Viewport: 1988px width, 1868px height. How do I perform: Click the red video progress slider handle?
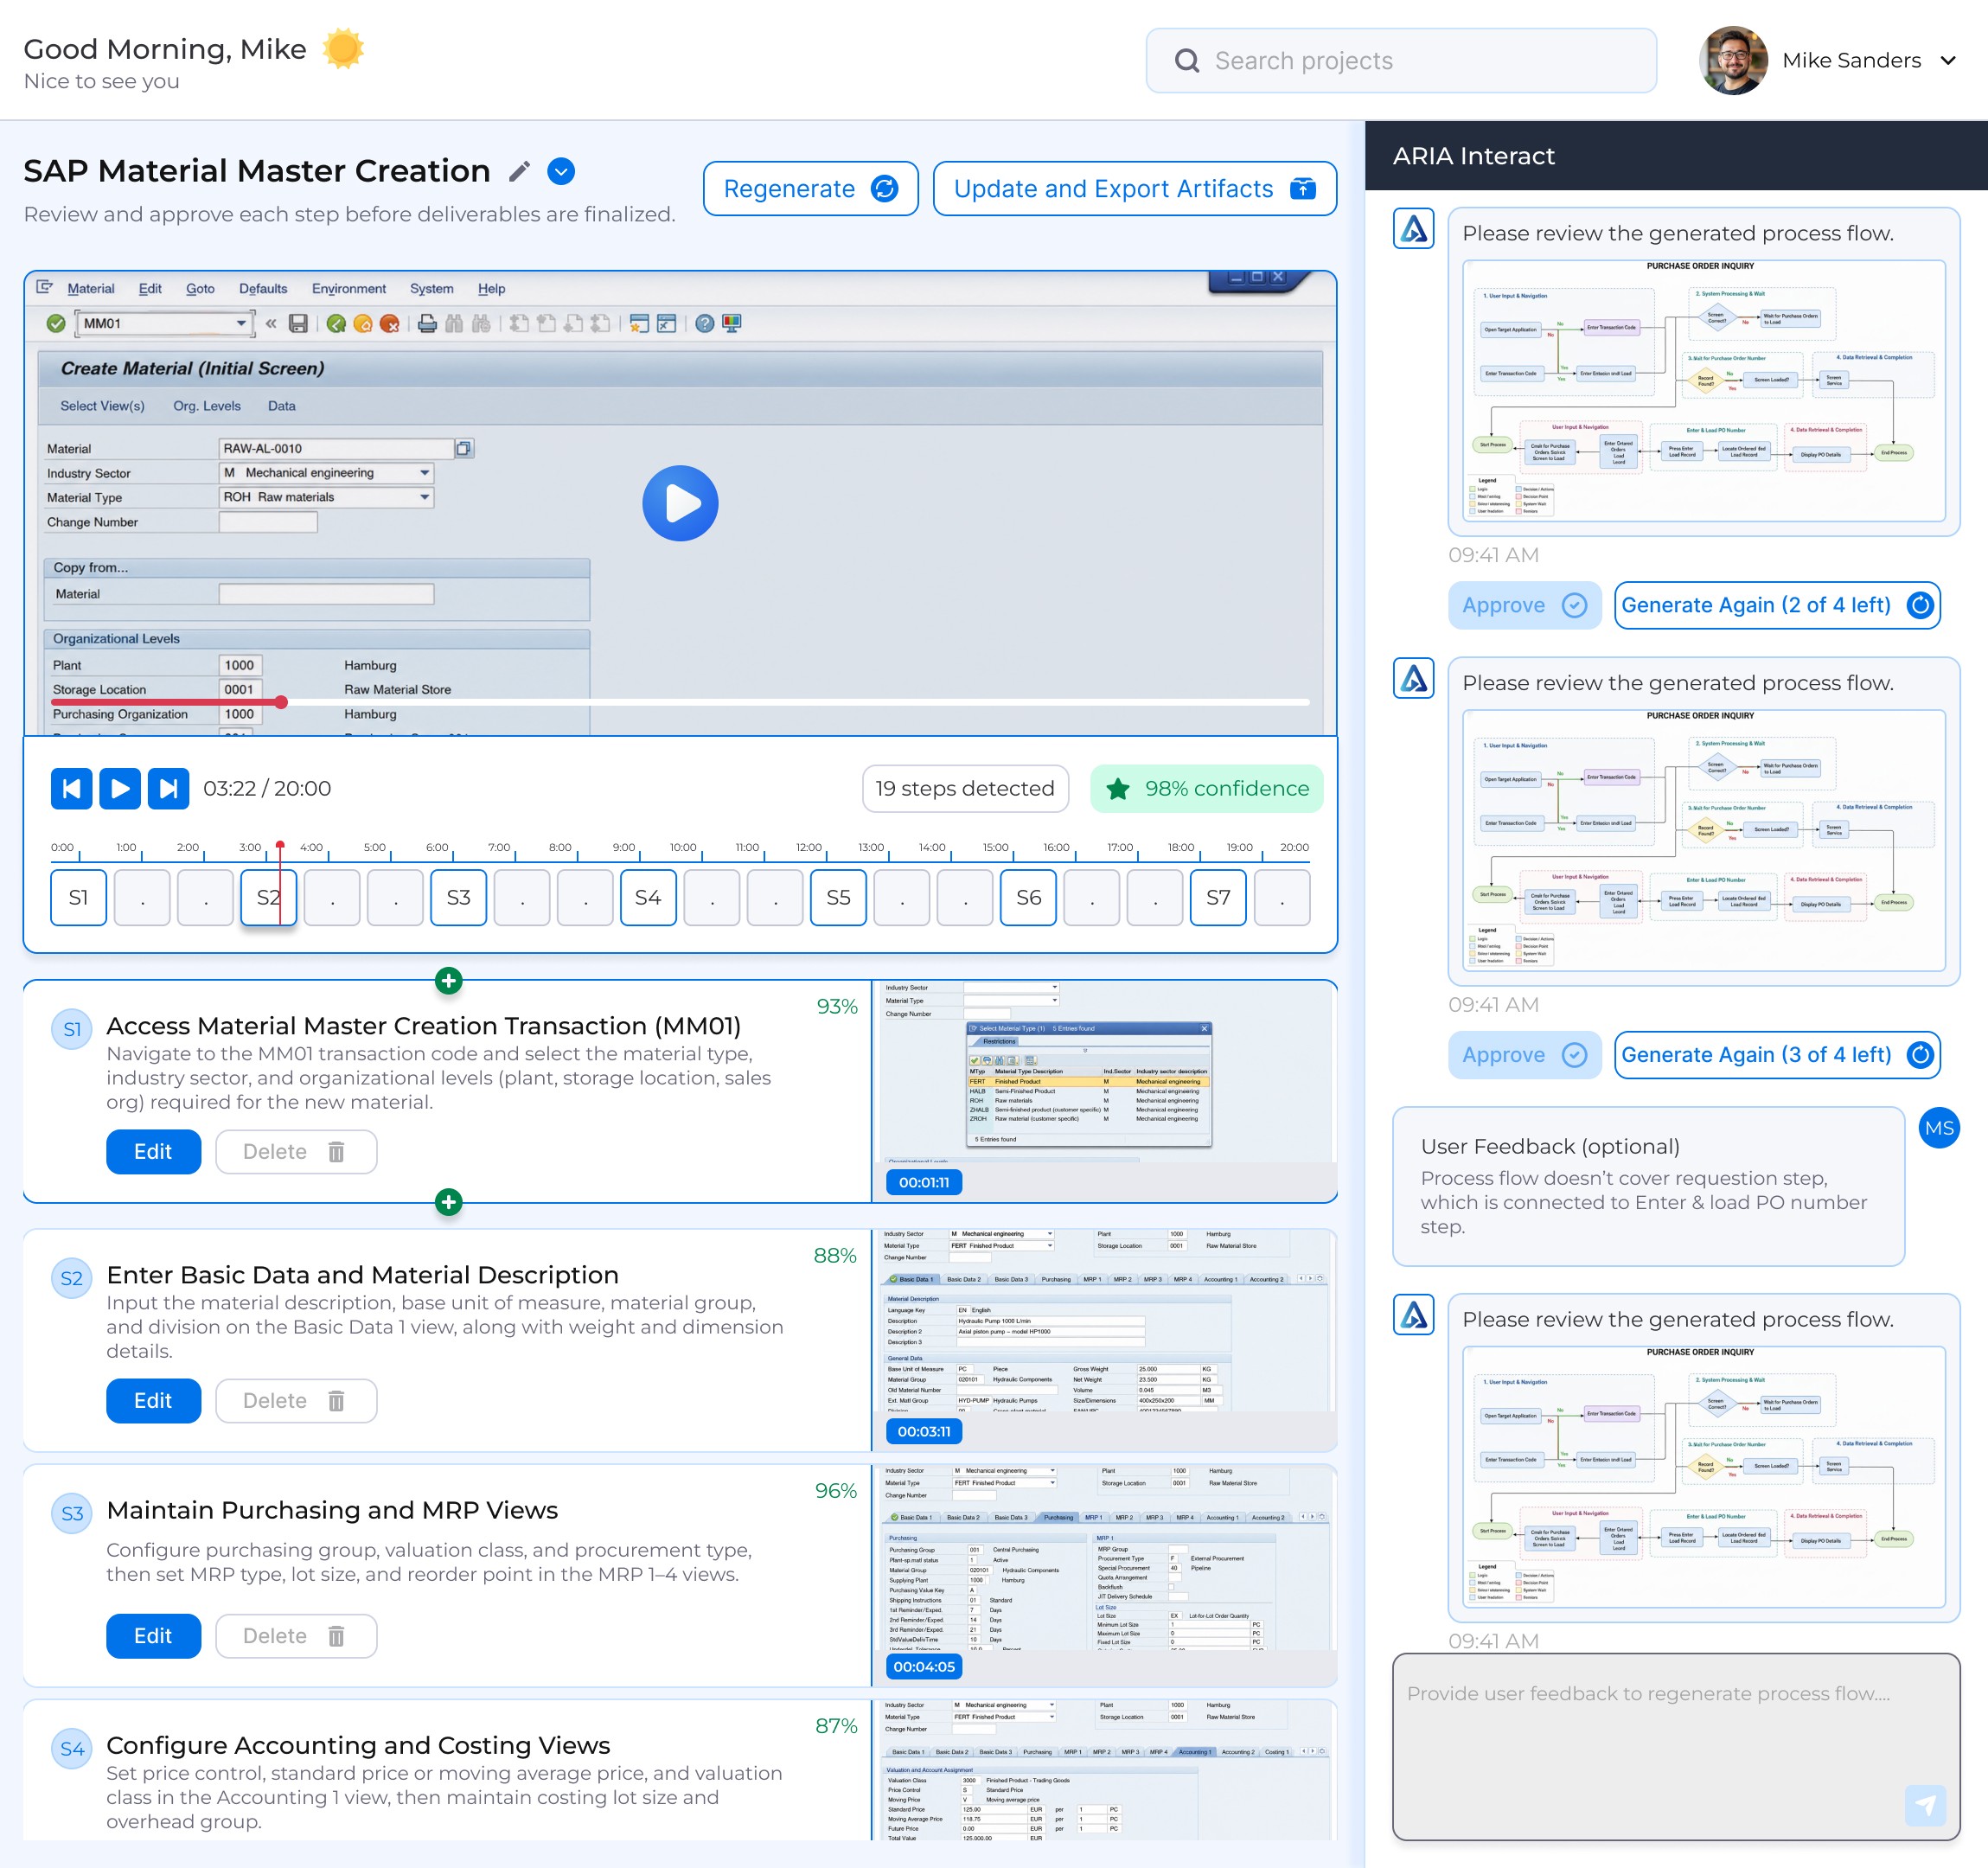[281, 702]
